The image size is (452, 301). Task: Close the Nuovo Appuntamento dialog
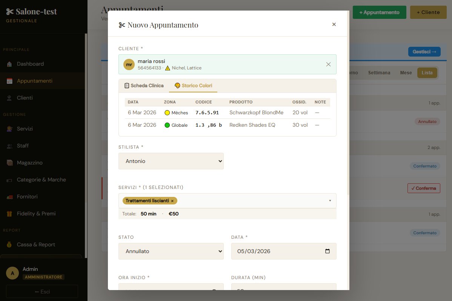click(x=334, y=24)
